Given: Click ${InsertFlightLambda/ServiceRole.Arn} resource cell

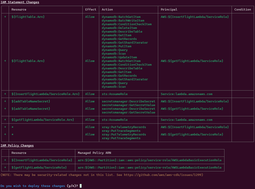Looking at the screenshot, I should pos(46,94).
